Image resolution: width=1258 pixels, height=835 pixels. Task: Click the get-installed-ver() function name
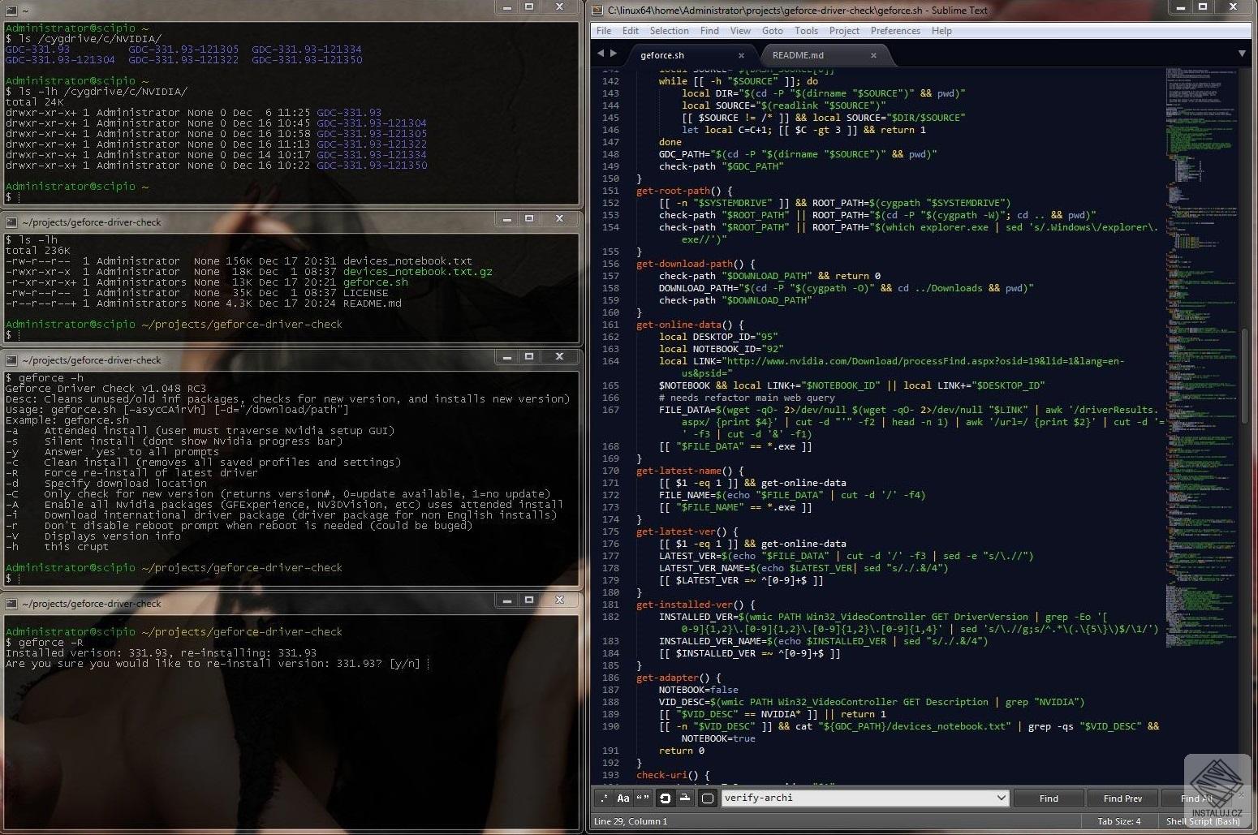tap(686, 605)
